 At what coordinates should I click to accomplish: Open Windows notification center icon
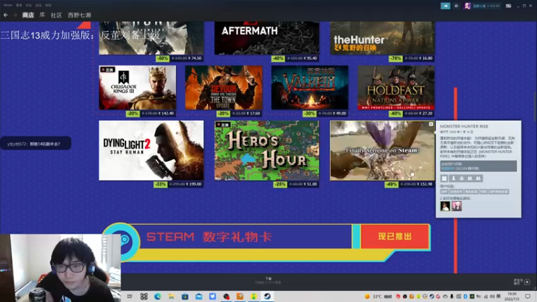[x=528, y=297]
